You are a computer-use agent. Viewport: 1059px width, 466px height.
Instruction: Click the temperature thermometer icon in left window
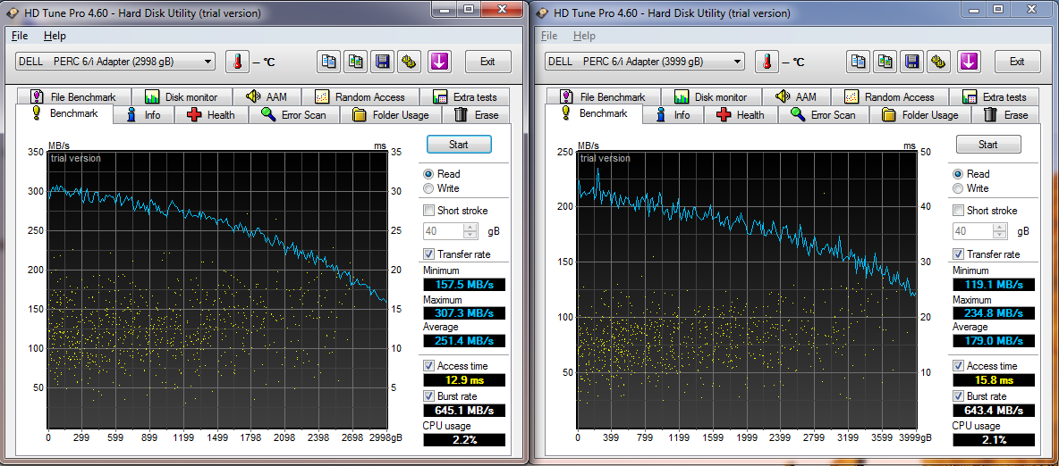pyautogui.click(x=237, y=62)
